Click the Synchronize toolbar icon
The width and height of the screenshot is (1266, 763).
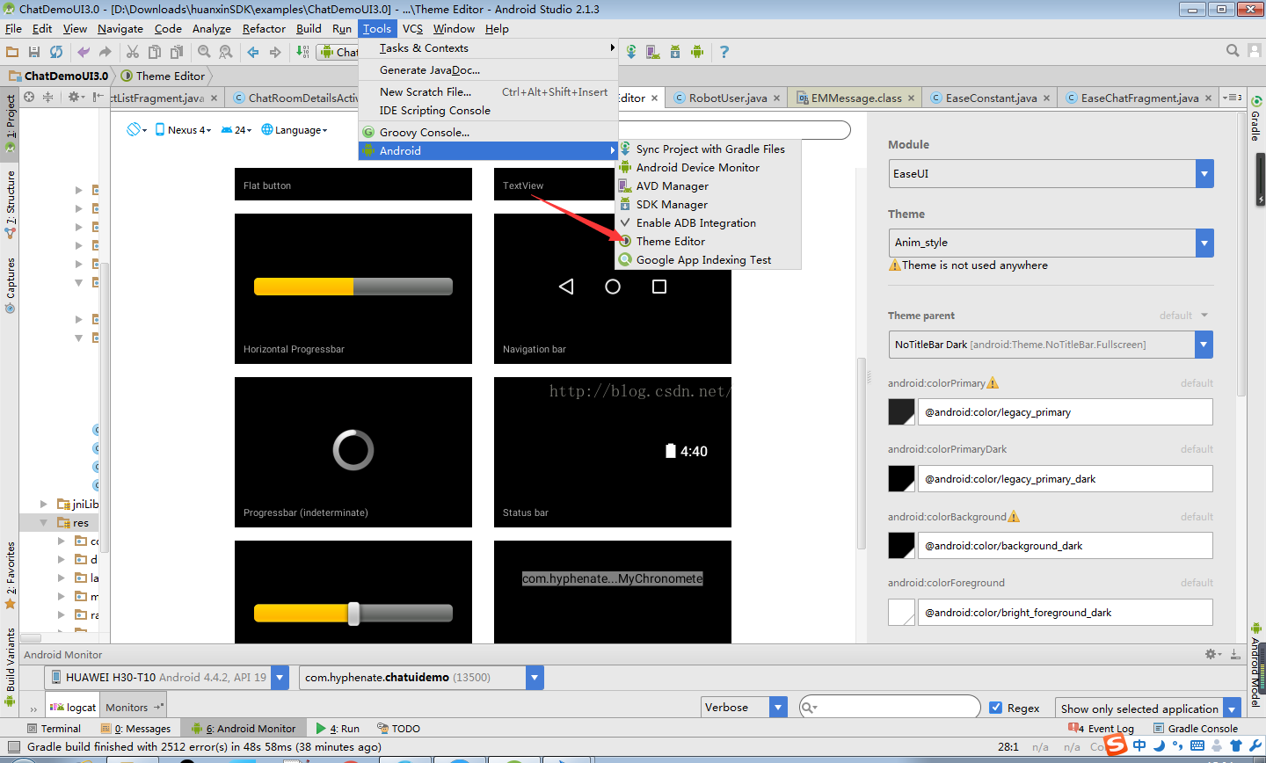[56, 52]
